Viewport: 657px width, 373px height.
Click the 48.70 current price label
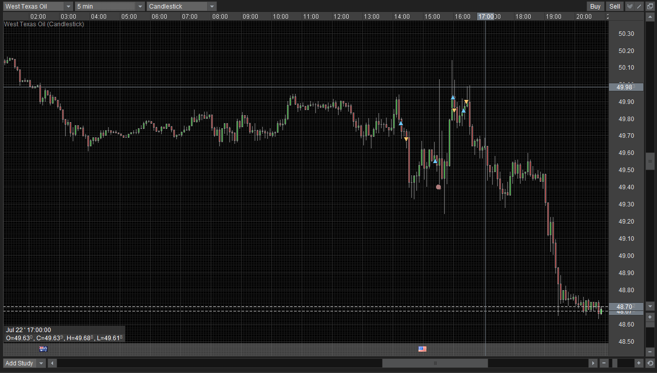point(626,306)
